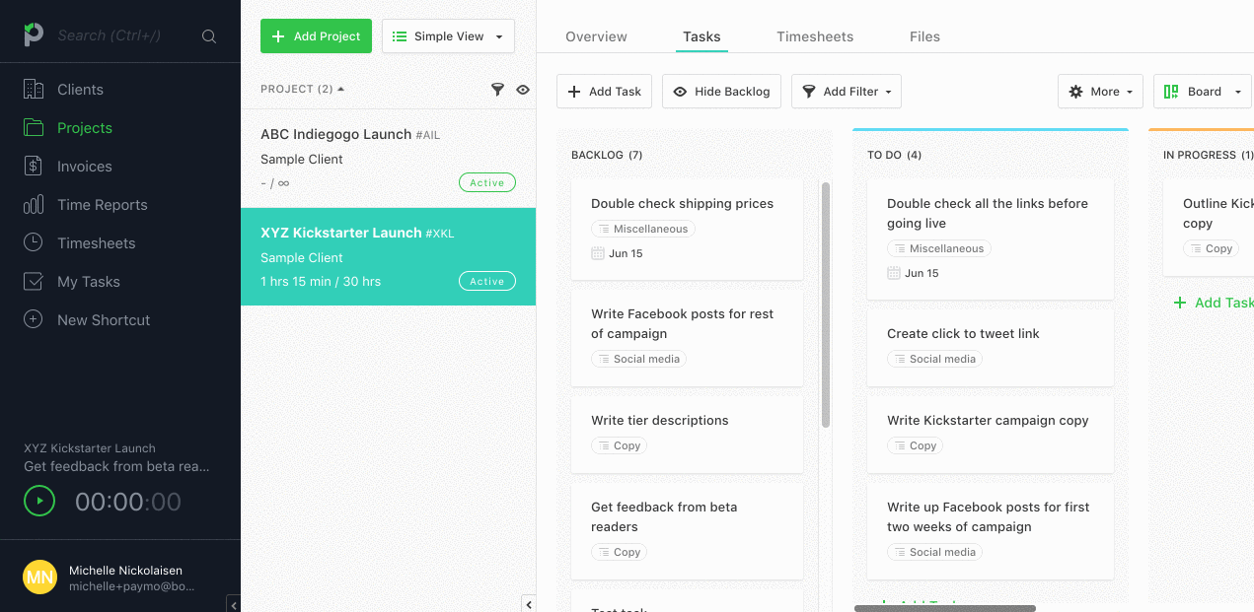This screenshot has height=612, width=1254.
Task: Switch to the Overview tab
Action: click(596, 36)
